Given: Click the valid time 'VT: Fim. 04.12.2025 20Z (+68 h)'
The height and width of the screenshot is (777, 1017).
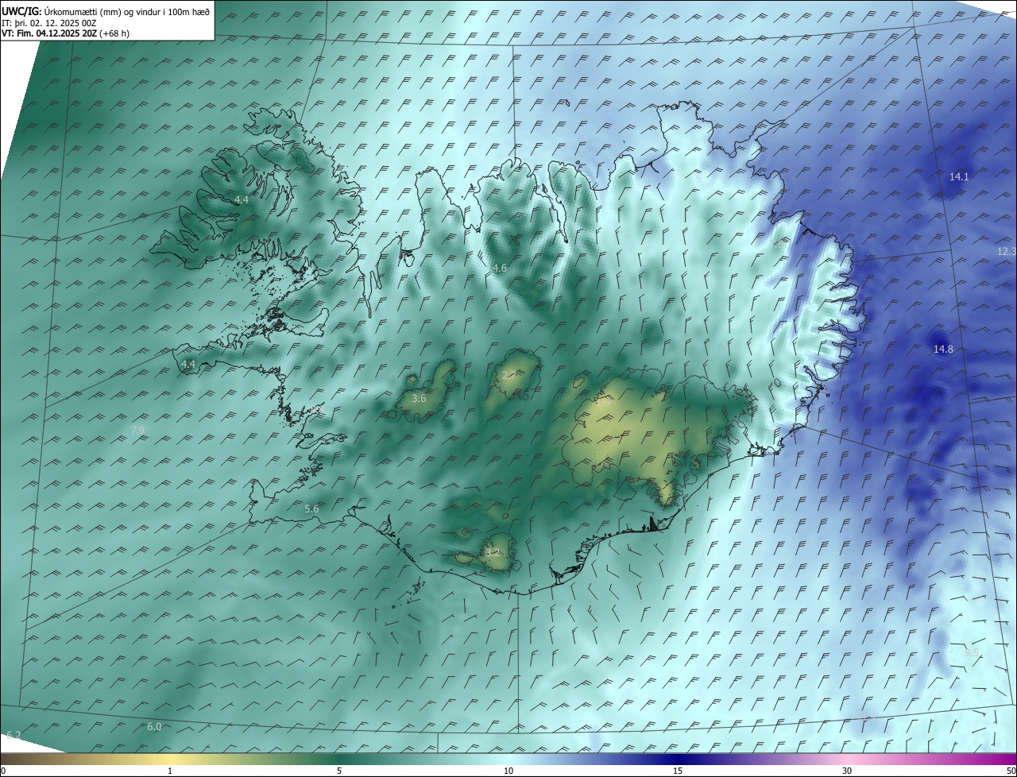Looking at the screenshot, I should pyautogui.click(x=66, y=33).
